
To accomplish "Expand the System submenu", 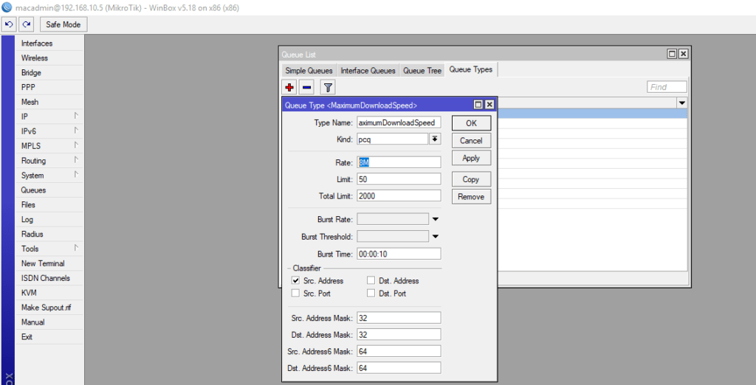I will click(x=49, y=176).
